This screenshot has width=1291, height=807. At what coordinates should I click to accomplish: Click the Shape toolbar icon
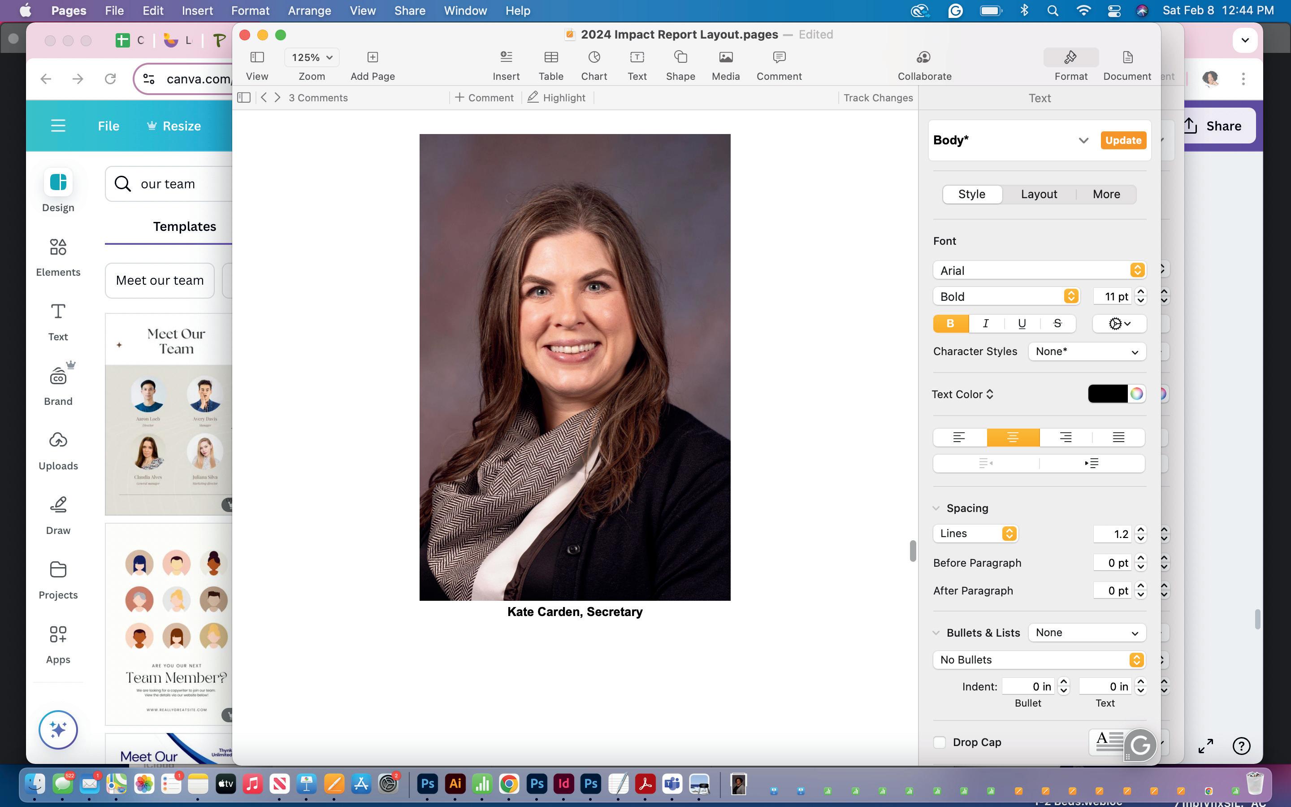pos(680,58)
